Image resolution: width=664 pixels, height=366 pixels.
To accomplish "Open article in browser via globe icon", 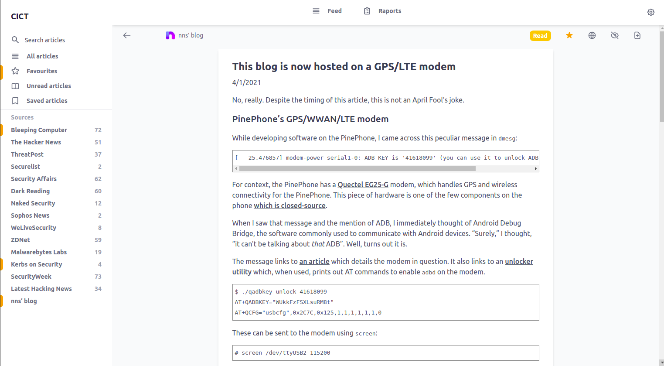I will tap(592, 35).
